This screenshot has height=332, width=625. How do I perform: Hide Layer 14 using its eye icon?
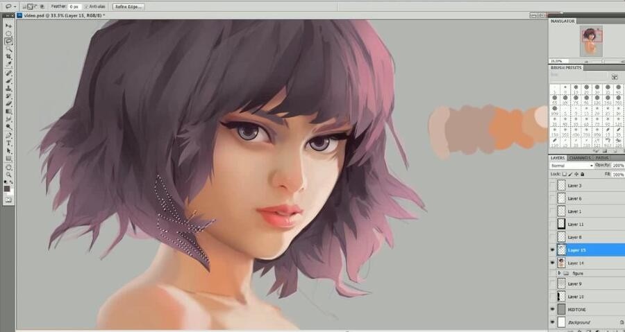(x=553, y=263)
